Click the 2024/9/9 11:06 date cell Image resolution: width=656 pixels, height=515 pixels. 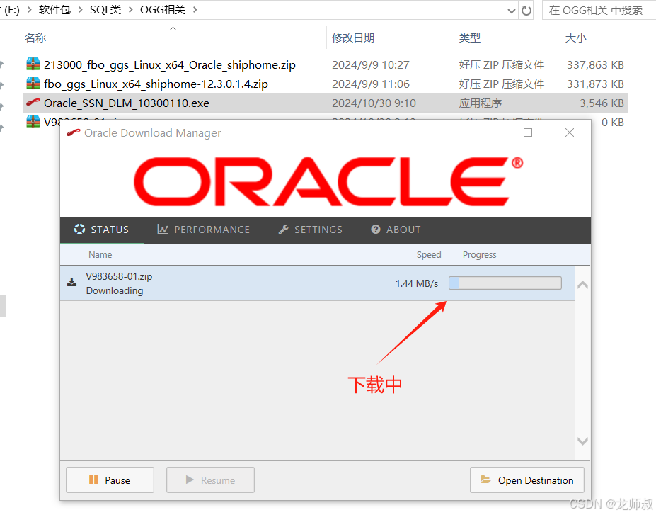[x=371, y=84]
